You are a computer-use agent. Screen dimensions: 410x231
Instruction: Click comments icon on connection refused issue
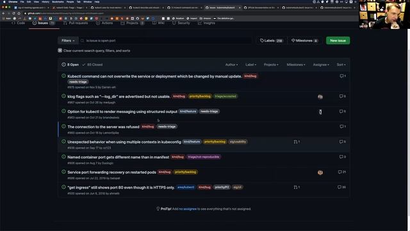(343, 126)
